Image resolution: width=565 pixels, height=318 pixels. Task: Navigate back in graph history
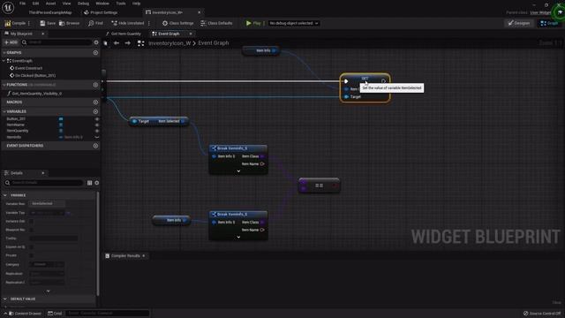click(x=117, y=43)
